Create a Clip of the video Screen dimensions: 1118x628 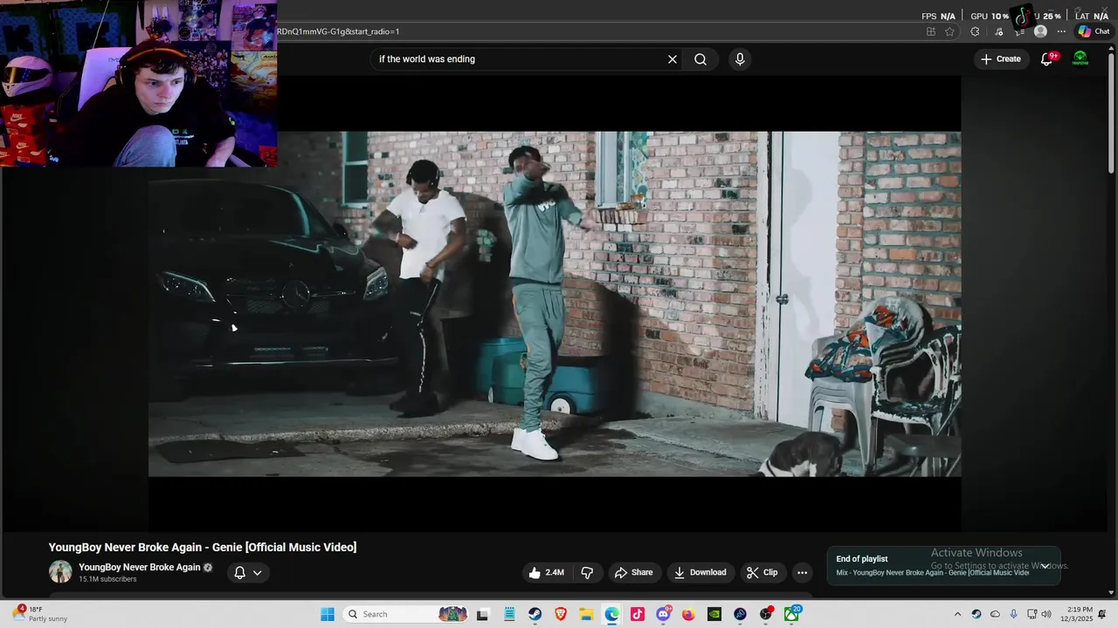point(762,572)
